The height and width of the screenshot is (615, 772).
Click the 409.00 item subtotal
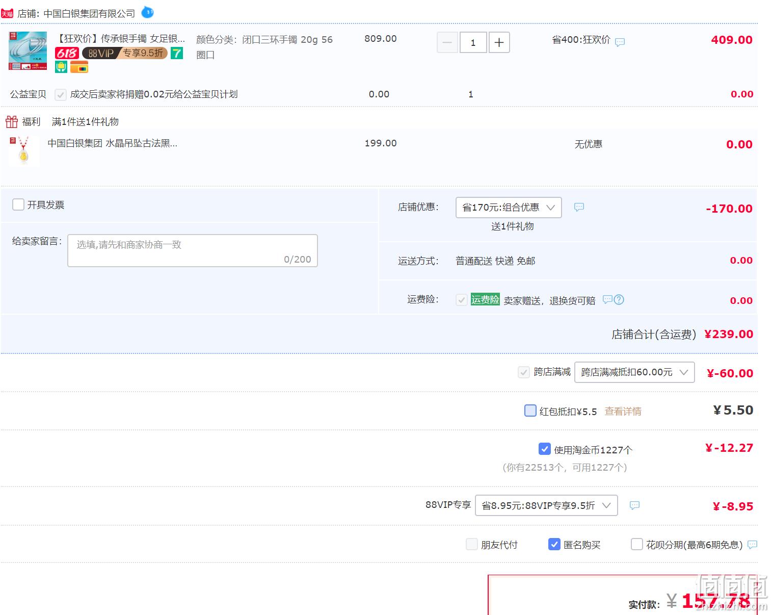[x=732, y=40]
